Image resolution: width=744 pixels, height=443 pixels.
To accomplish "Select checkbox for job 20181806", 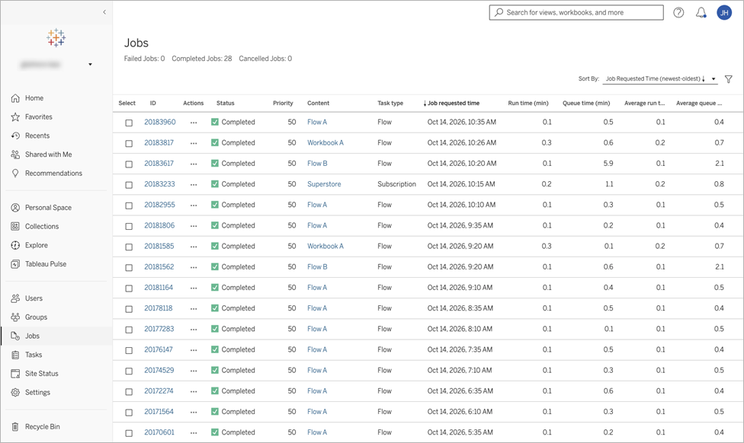I will tap(129, 226).
